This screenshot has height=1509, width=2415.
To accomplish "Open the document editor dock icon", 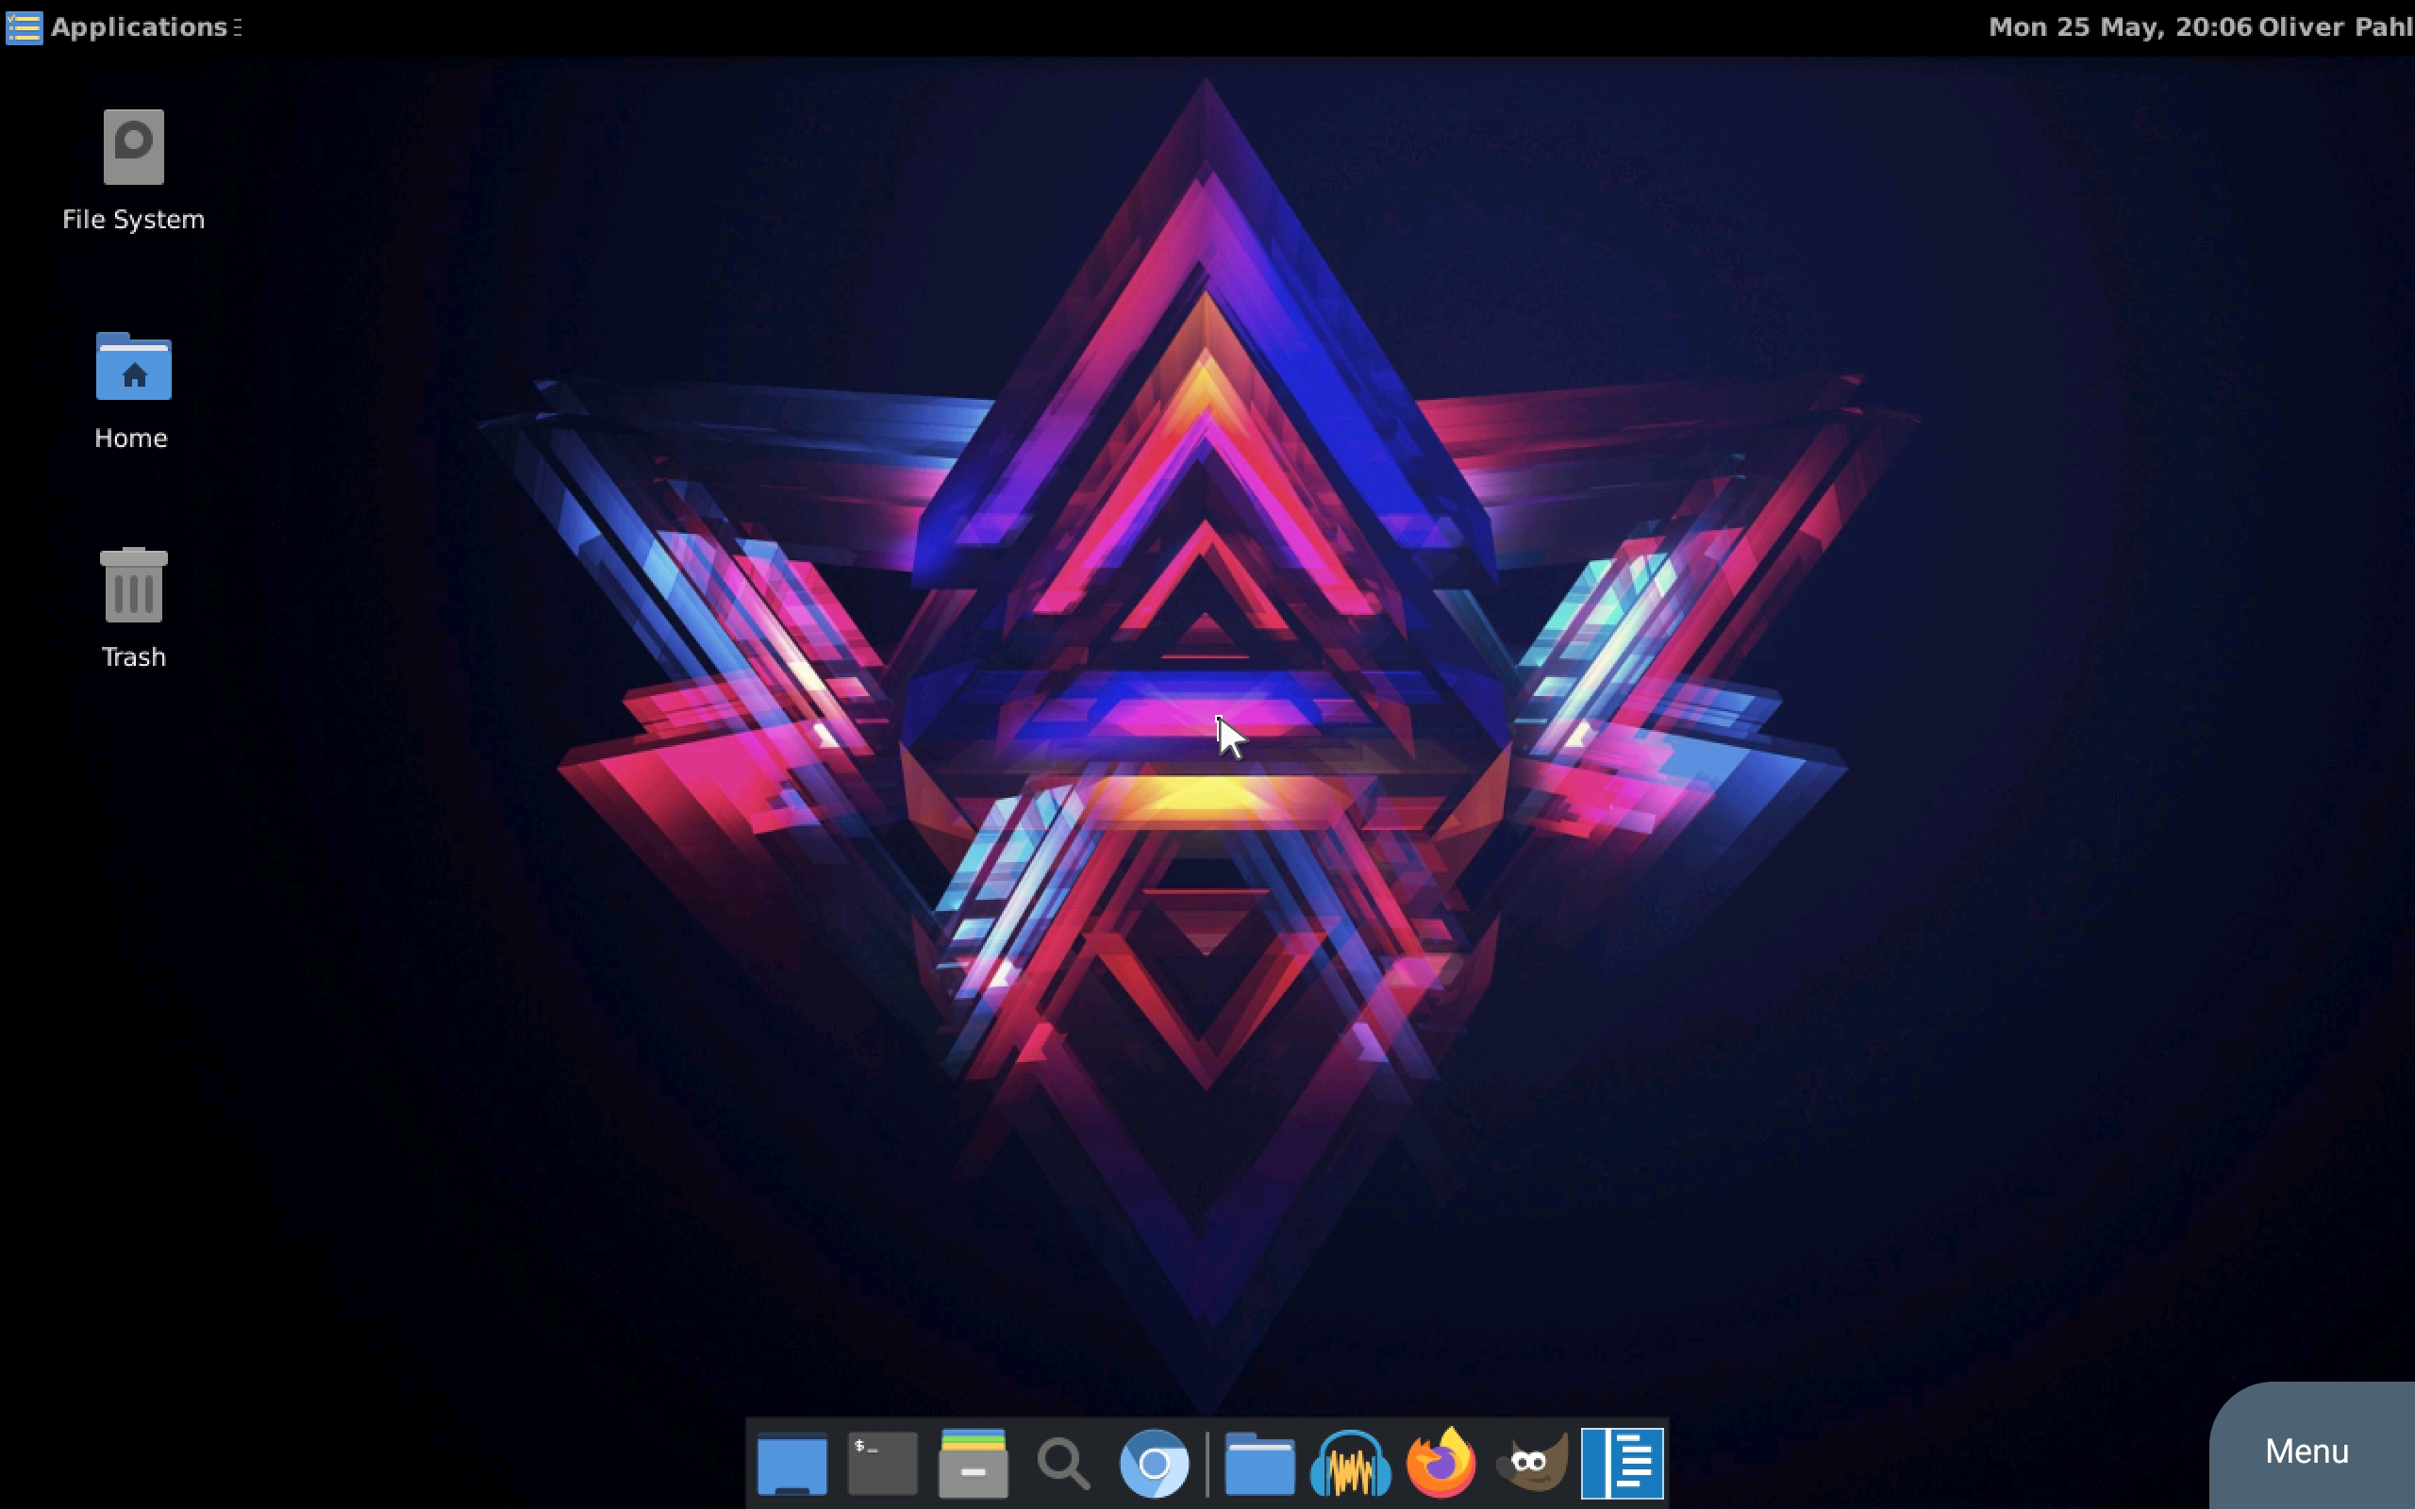I will tap(1623, 1463).
